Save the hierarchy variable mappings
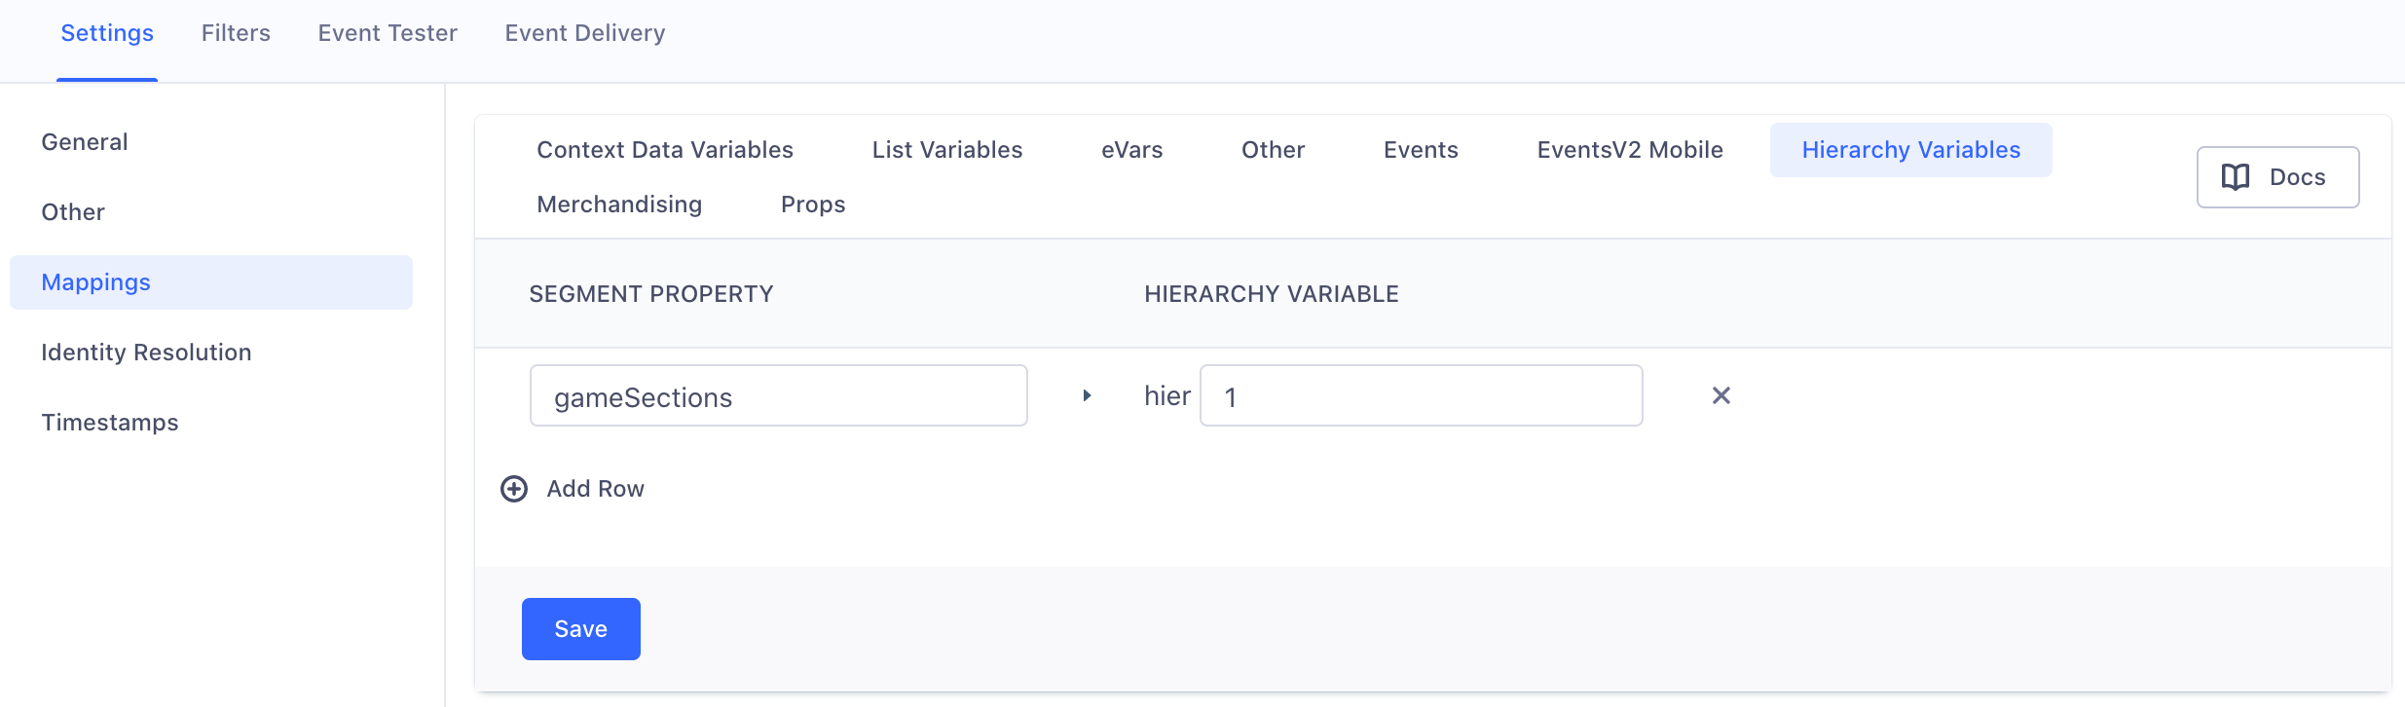 click(x=580, y=628)
